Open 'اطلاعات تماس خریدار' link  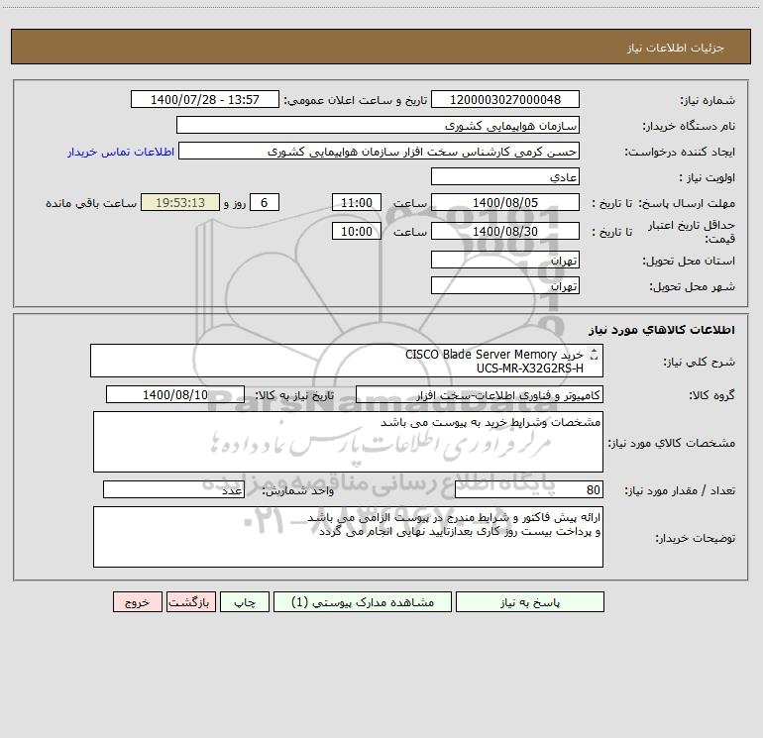pos(121,152)
